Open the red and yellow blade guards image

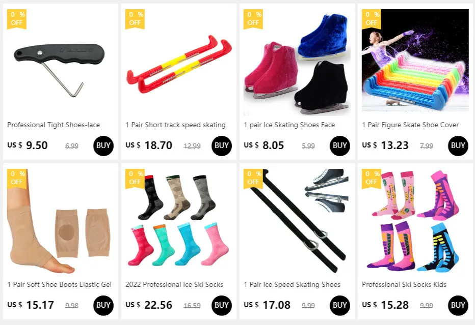[x=179, y=62]
